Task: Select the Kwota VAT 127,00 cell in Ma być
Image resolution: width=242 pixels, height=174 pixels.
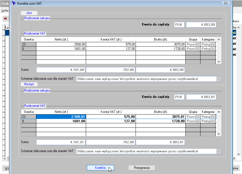Action: 111,121
